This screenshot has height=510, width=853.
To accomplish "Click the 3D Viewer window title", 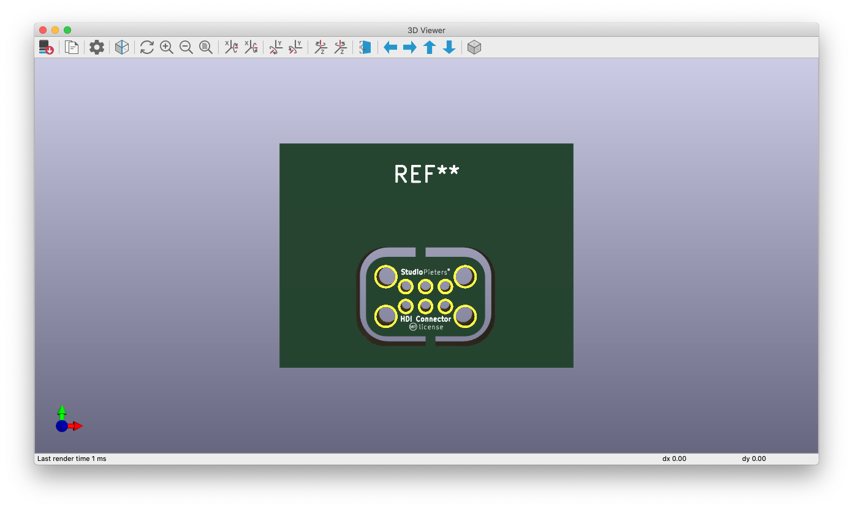I will tap(426, 30).
